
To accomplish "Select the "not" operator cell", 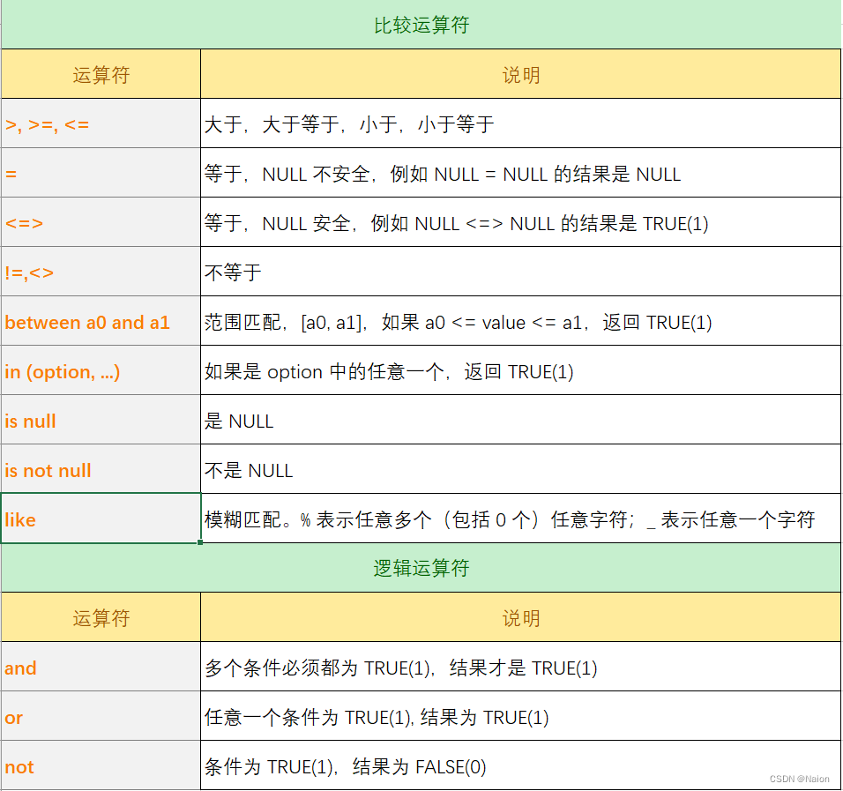I will pos(101,766).
